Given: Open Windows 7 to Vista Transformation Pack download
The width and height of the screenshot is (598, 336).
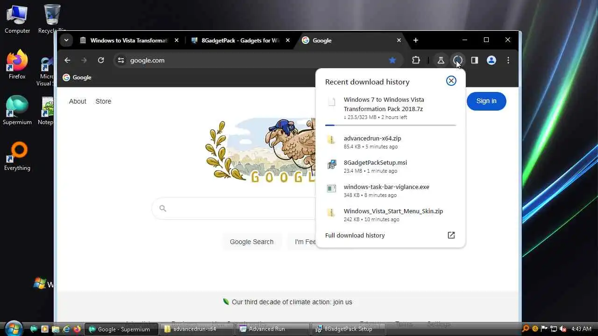Looking at the screenshot, I should coord(391,108).
